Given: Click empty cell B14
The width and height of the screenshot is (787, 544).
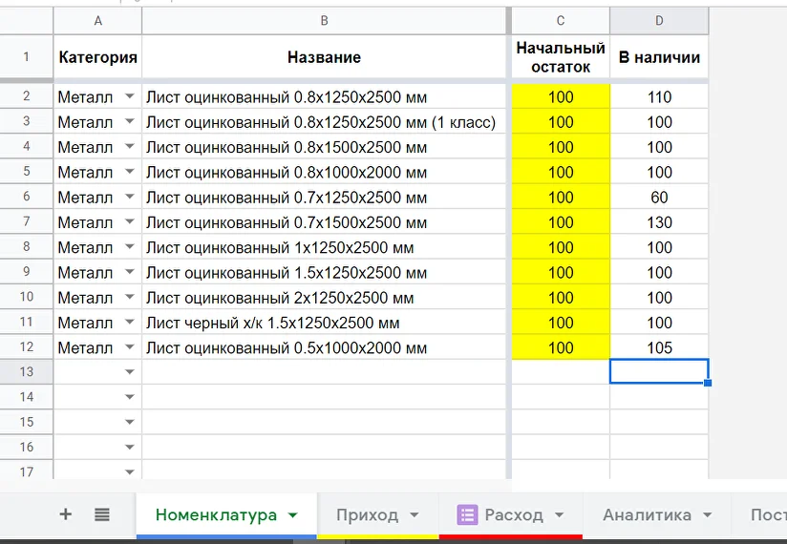Looking at the screenshot, I should click(x=324, y=397).
